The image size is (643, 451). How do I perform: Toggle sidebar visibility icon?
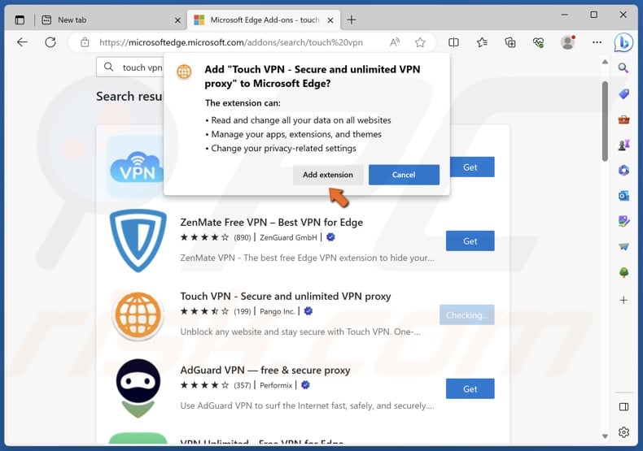[623, 407]
